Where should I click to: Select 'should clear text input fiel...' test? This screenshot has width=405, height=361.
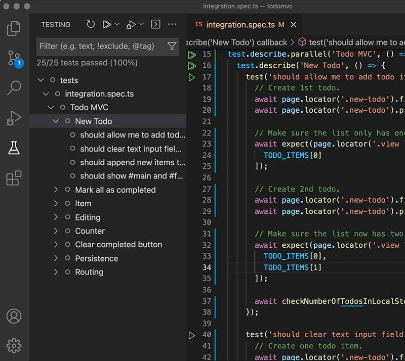131,149
